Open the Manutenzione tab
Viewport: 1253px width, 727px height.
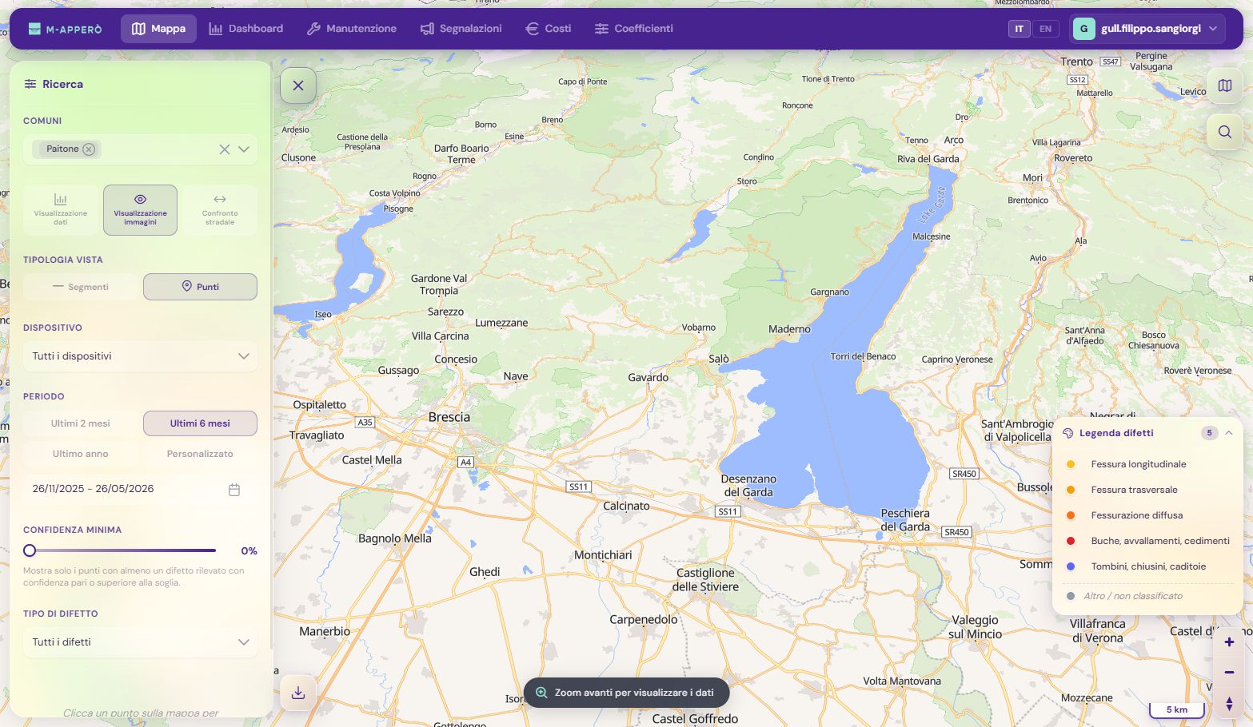coord(352,29)
